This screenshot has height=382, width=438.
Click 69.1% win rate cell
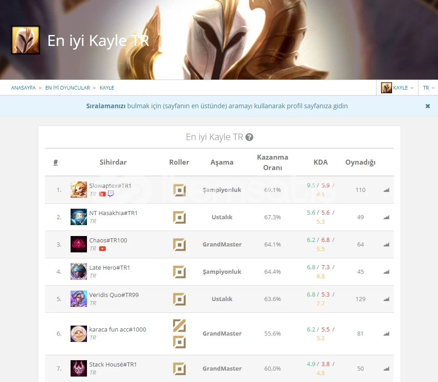point(273,190)
